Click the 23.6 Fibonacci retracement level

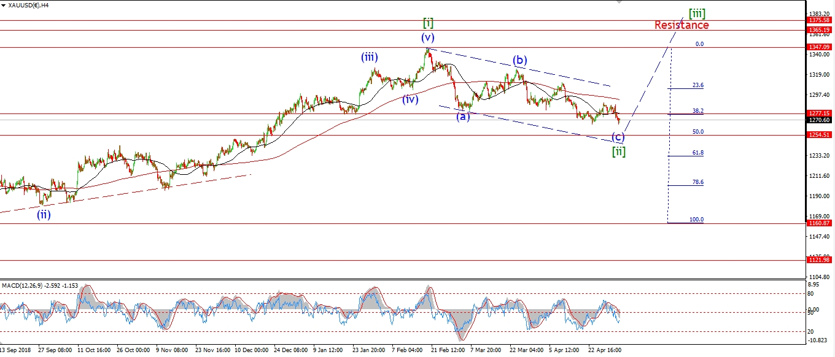[697, 86]
